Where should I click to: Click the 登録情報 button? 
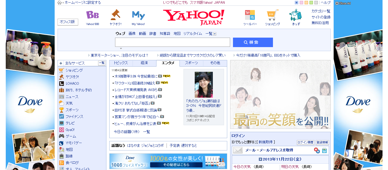(x=322, y=142)
